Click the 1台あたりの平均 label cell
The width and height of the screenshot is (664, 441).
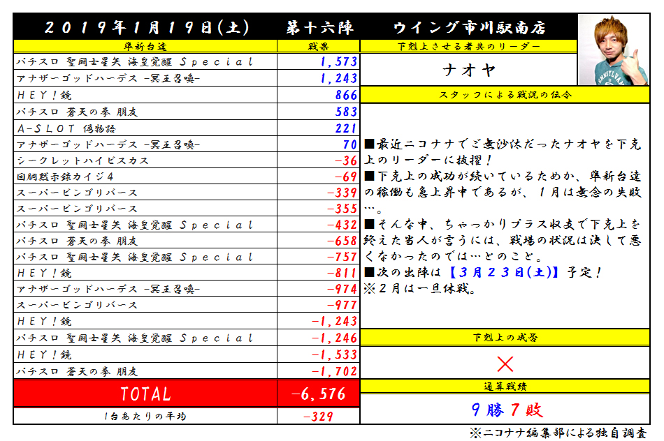tap(145, 417)
